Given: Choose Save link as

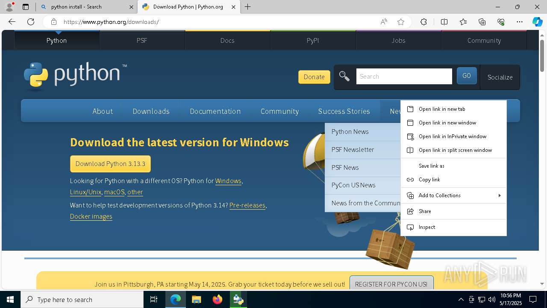Looking at the screenshot, I should click(x=453, y=166).
